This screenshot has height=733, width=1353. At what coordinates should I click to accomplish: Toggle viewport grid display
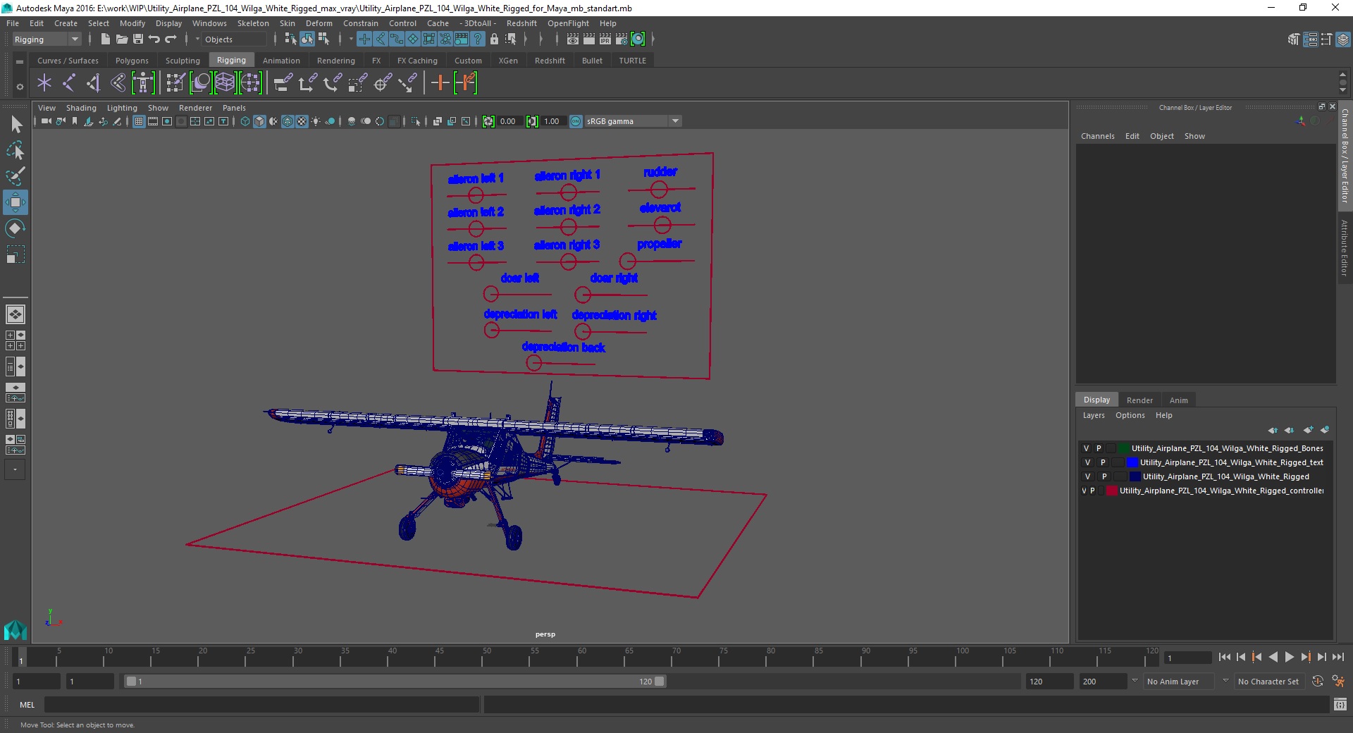click(139, 121)
